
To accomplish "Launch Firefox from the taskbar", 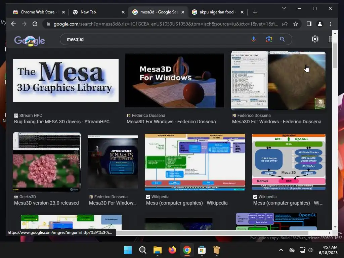I will 172,250.
